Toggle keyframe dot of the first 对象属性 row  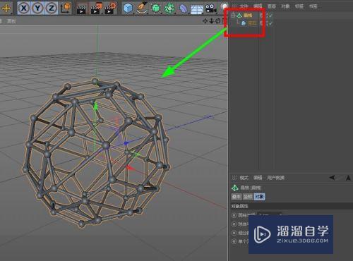click(x=234, y=215)
